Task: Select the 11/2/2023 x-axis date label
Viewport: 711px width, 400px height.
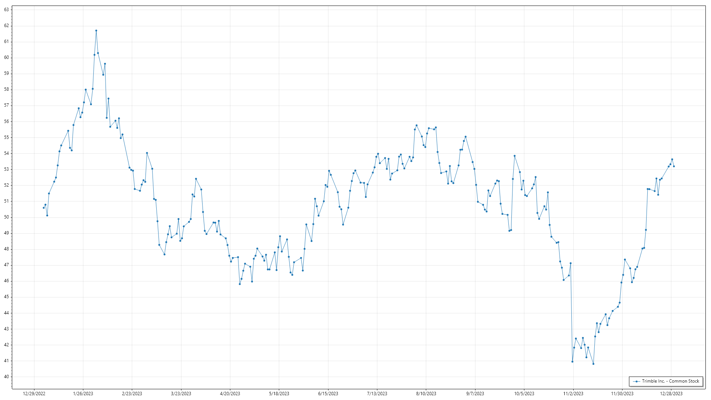Action: [x=573, y=393]
